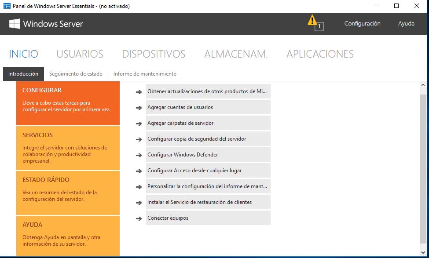Image resolution: width=429 pixels, height=258 pixels.
Task: Select the ESTADO RÁPIDO panel
Action: tap(68, 193)
